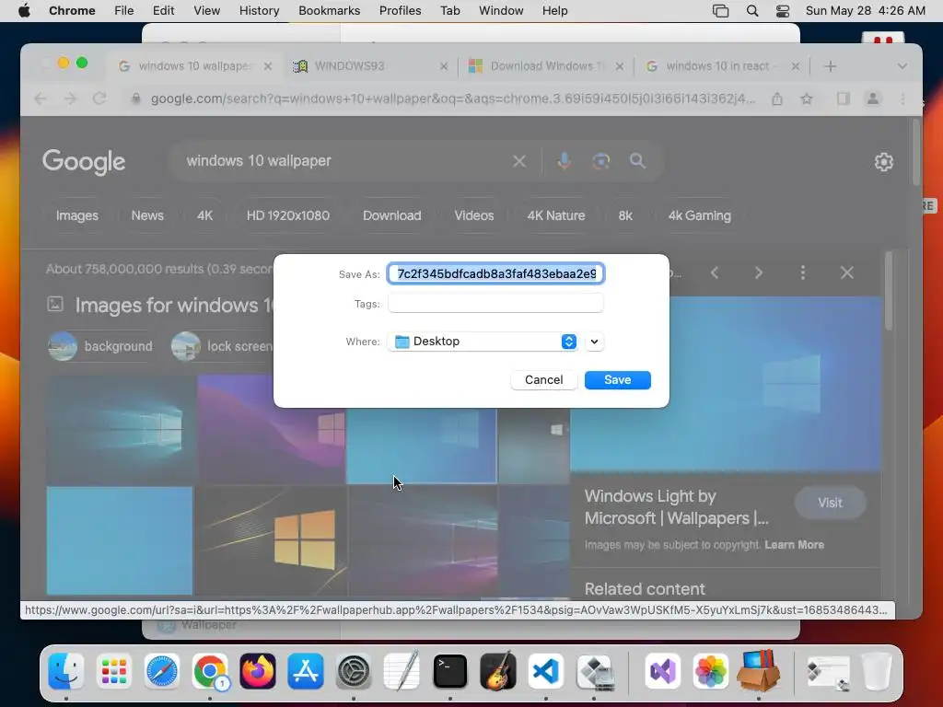Launch Safari from the dock
943x707 pixels.
pos(162,671)
